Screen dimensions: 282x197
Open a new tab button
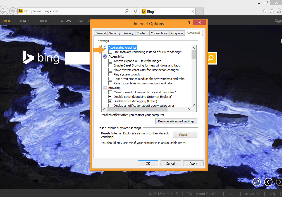tap(200, 11)
